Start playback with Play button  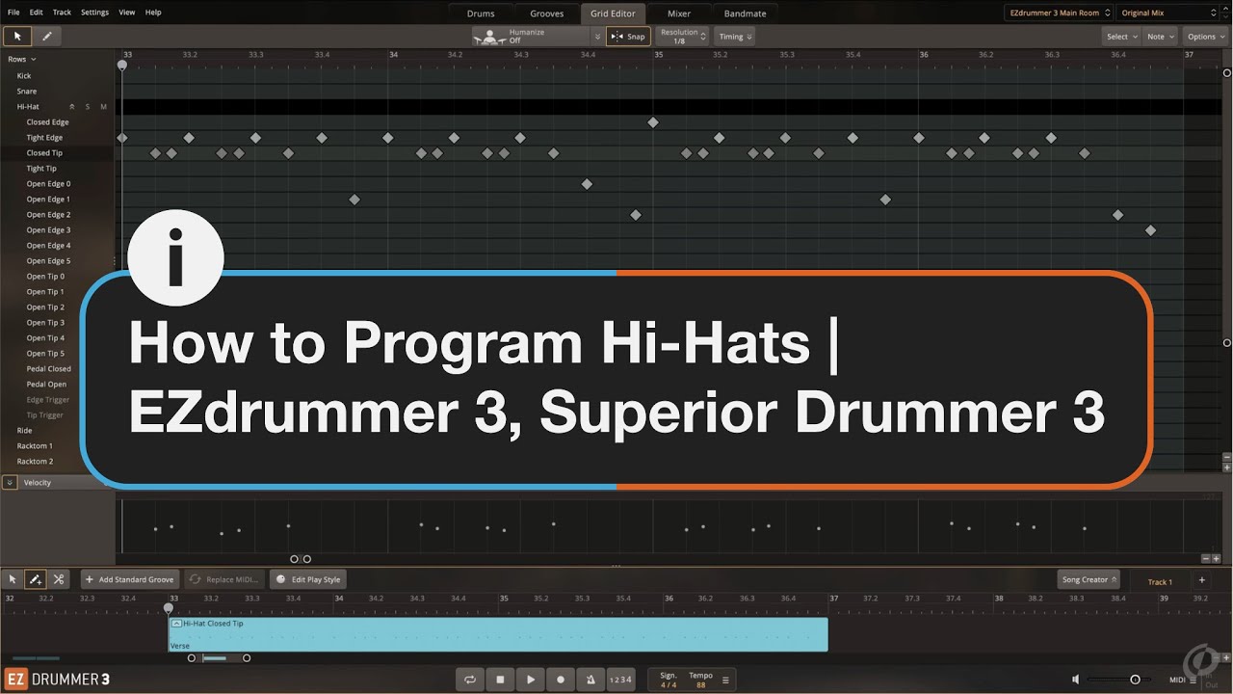pos(531,680)
